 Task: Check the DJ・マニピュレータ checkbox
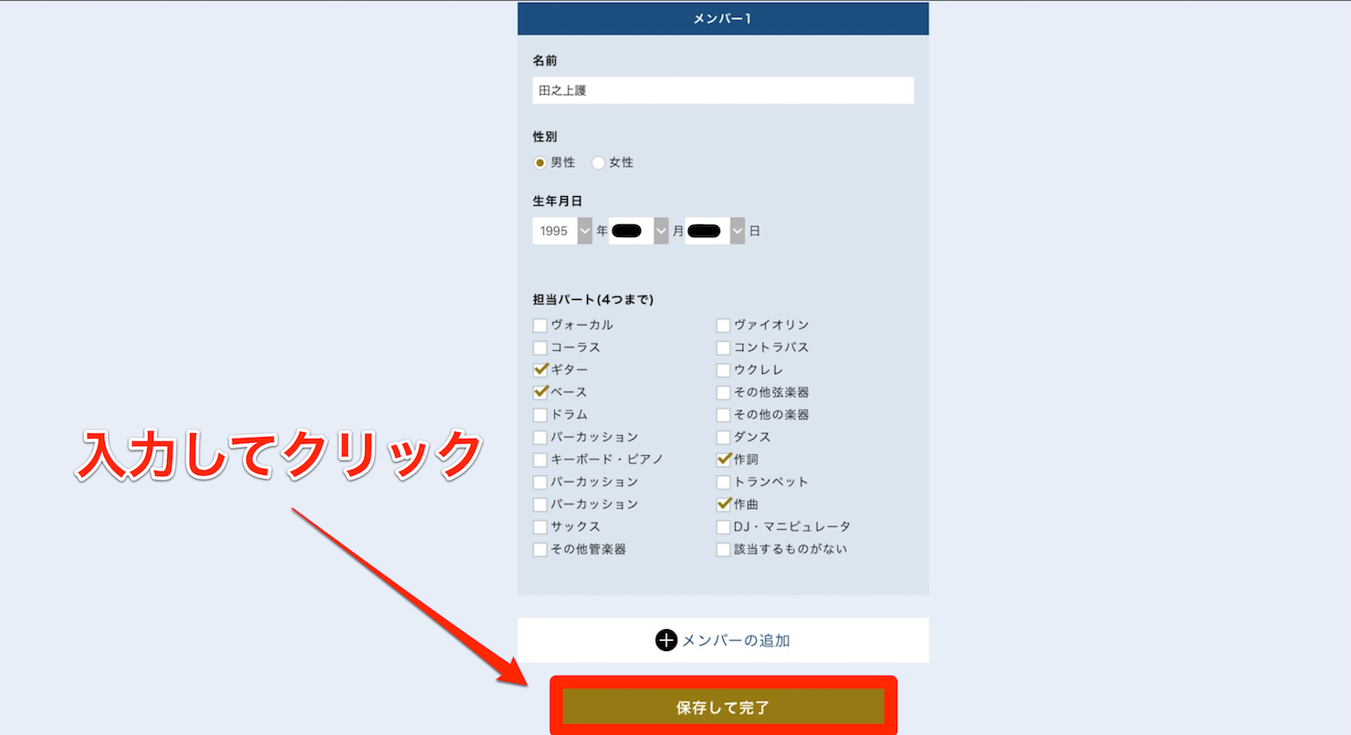[723, 527]
